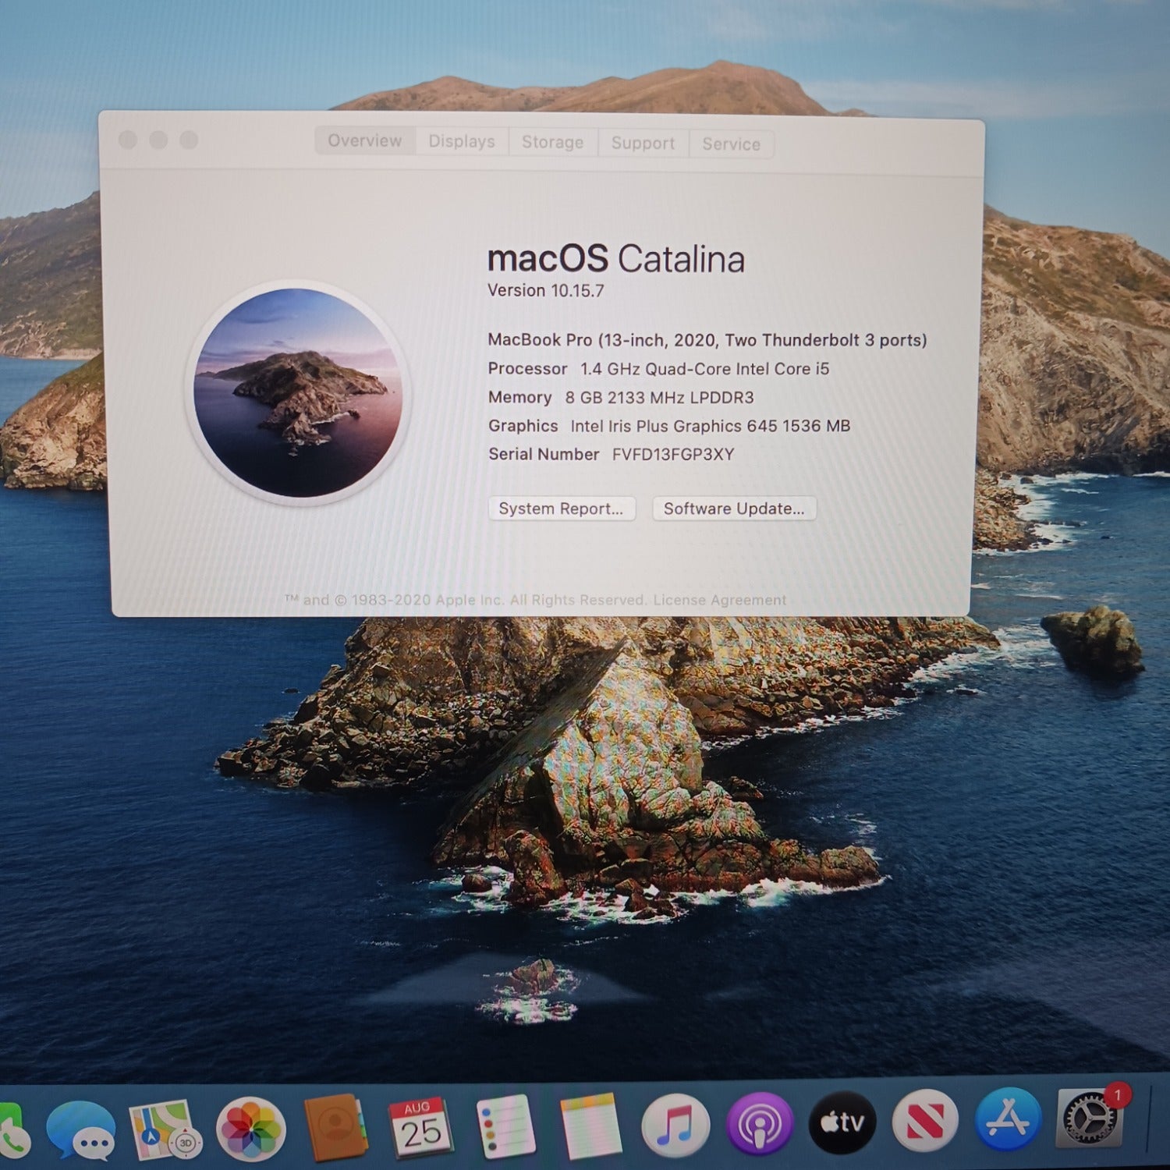
Task: Open the Storage tab
Action: [552, 142]
